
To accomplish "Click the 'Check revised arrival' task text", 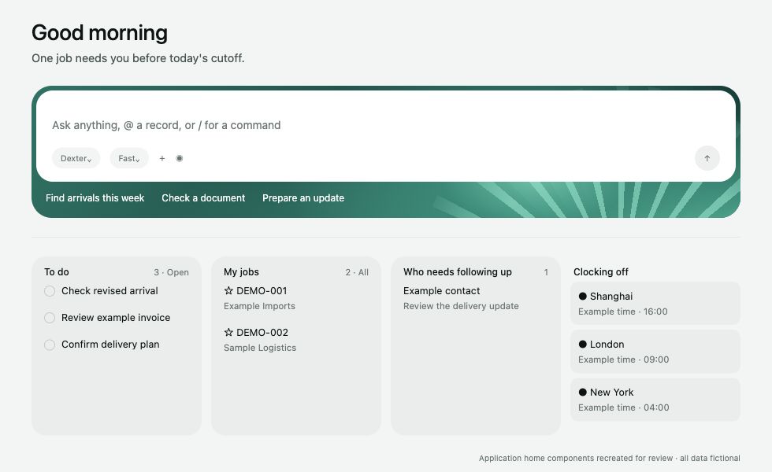I will point(109,290).
